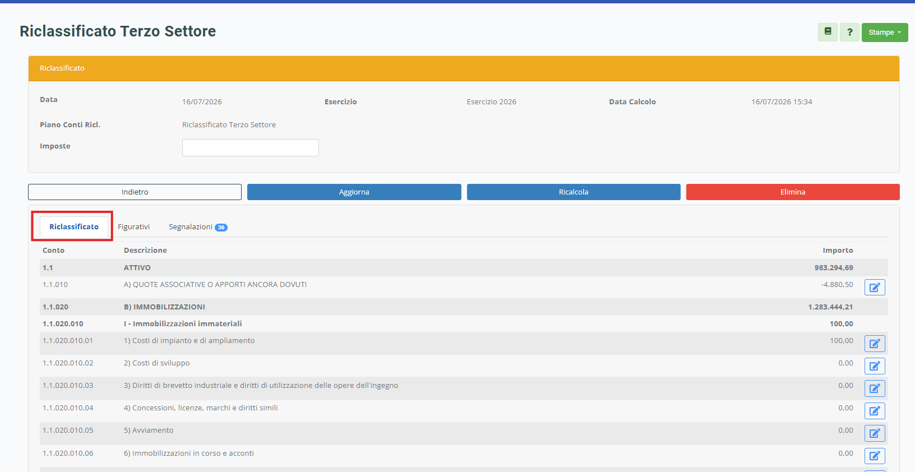Click account code 1.1.020.010.01
The image size is (915, 472).
[68, 340]
